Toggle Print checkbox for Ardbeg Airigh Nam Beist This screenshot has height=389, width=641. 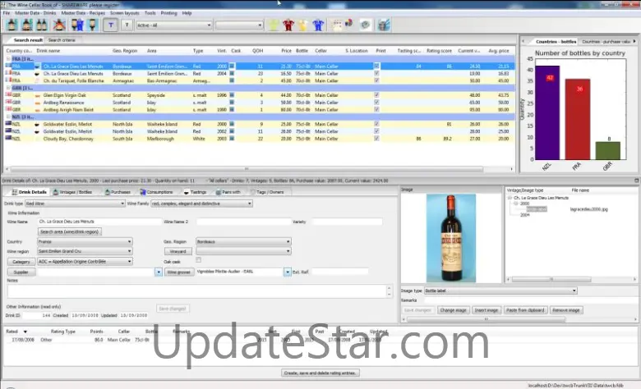coord(376,109)
